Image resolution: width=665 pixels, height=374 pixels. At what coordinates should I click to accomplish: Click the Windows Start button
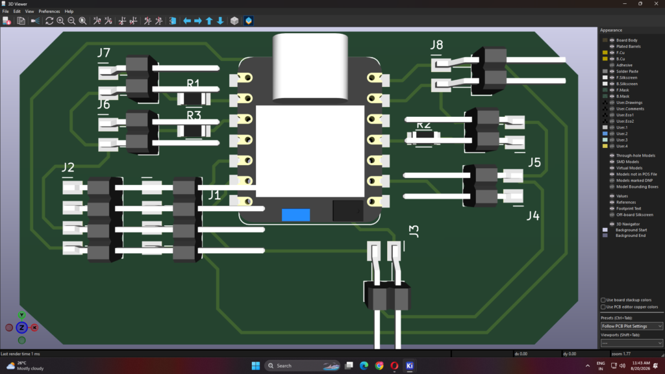[x=256, y=366]
